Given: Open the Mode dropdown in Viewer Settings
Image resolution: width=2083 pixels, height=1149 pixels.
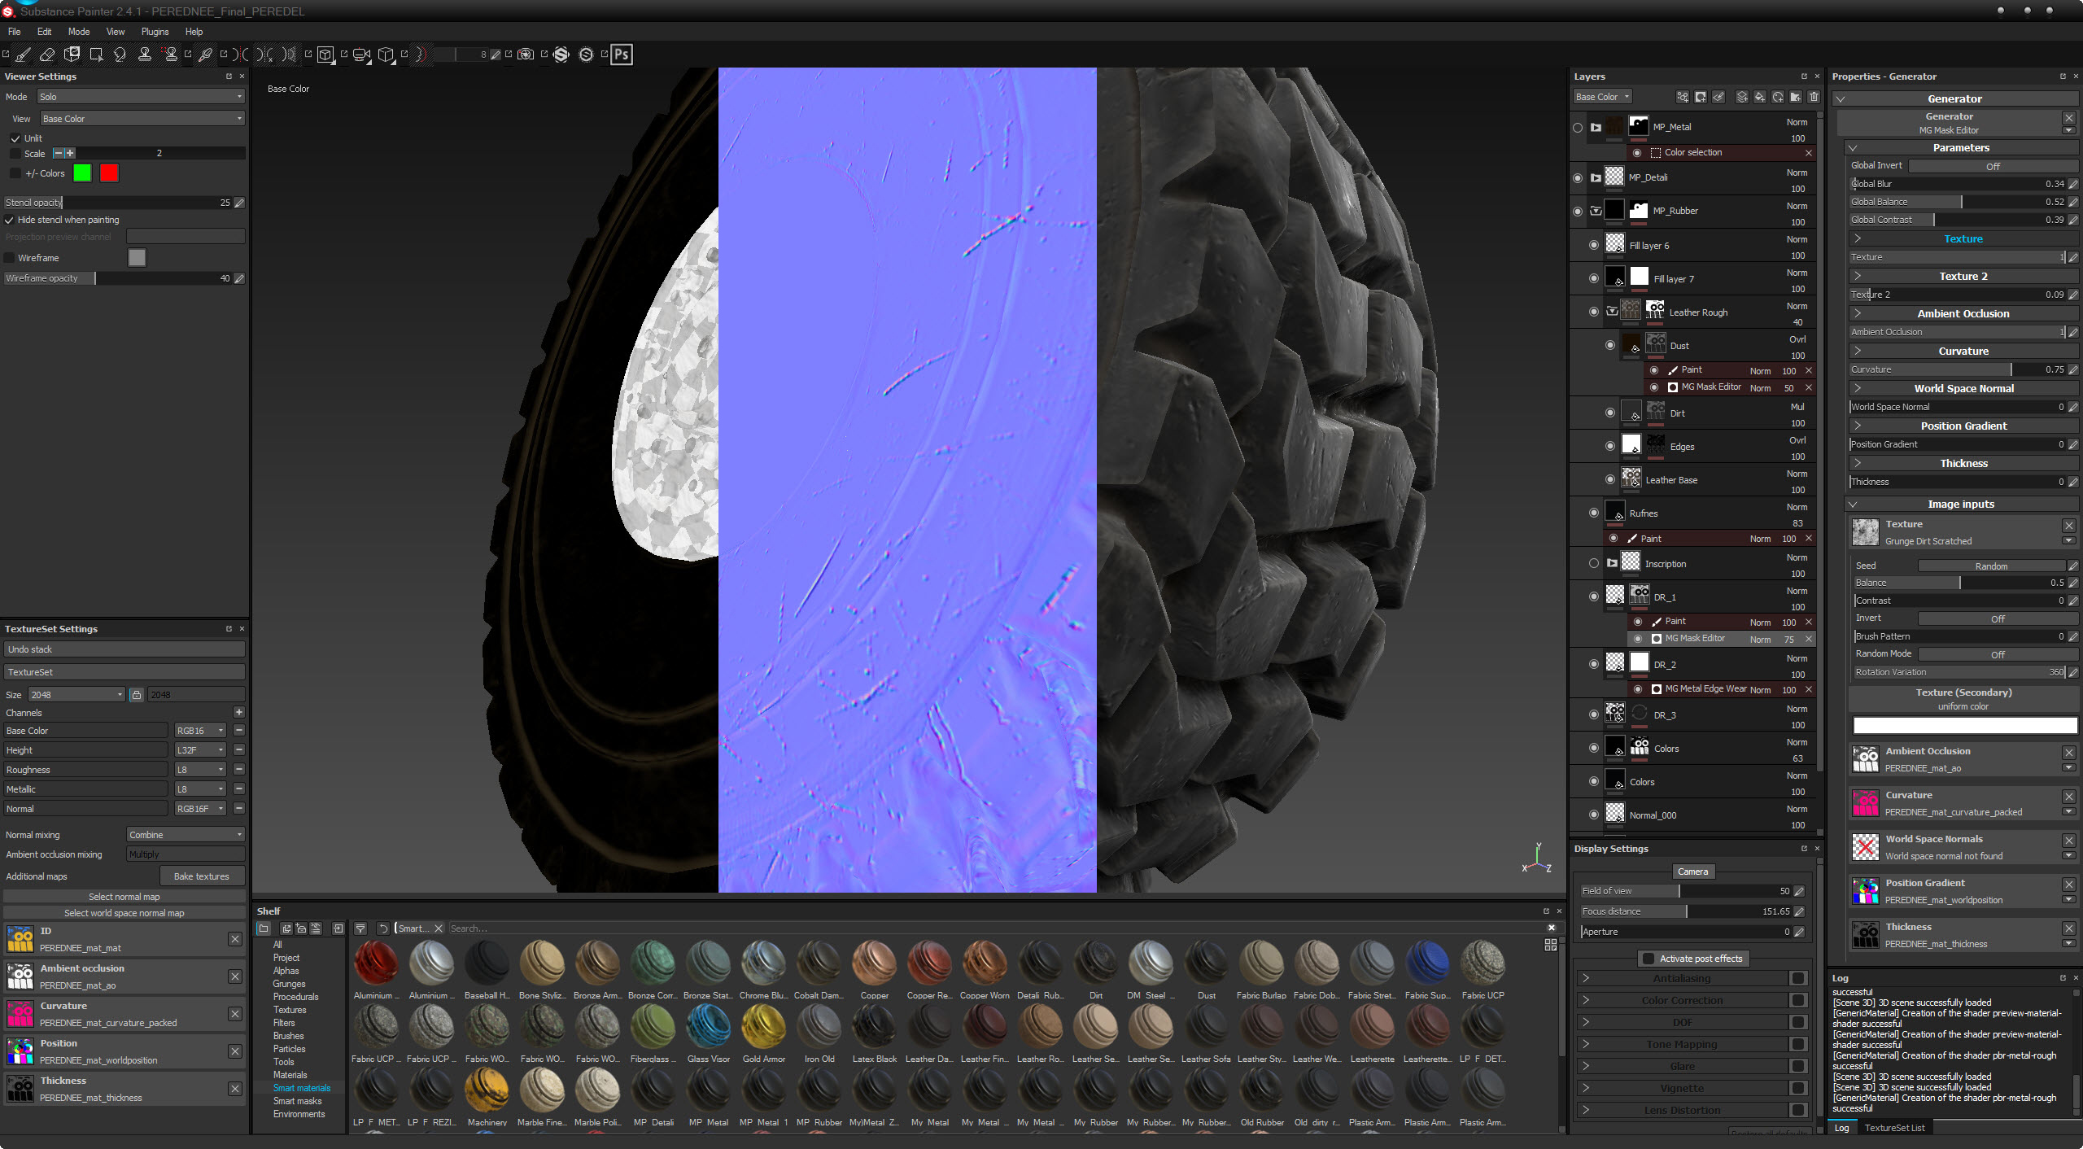Looking at the screenshot, I should (142, 95).
